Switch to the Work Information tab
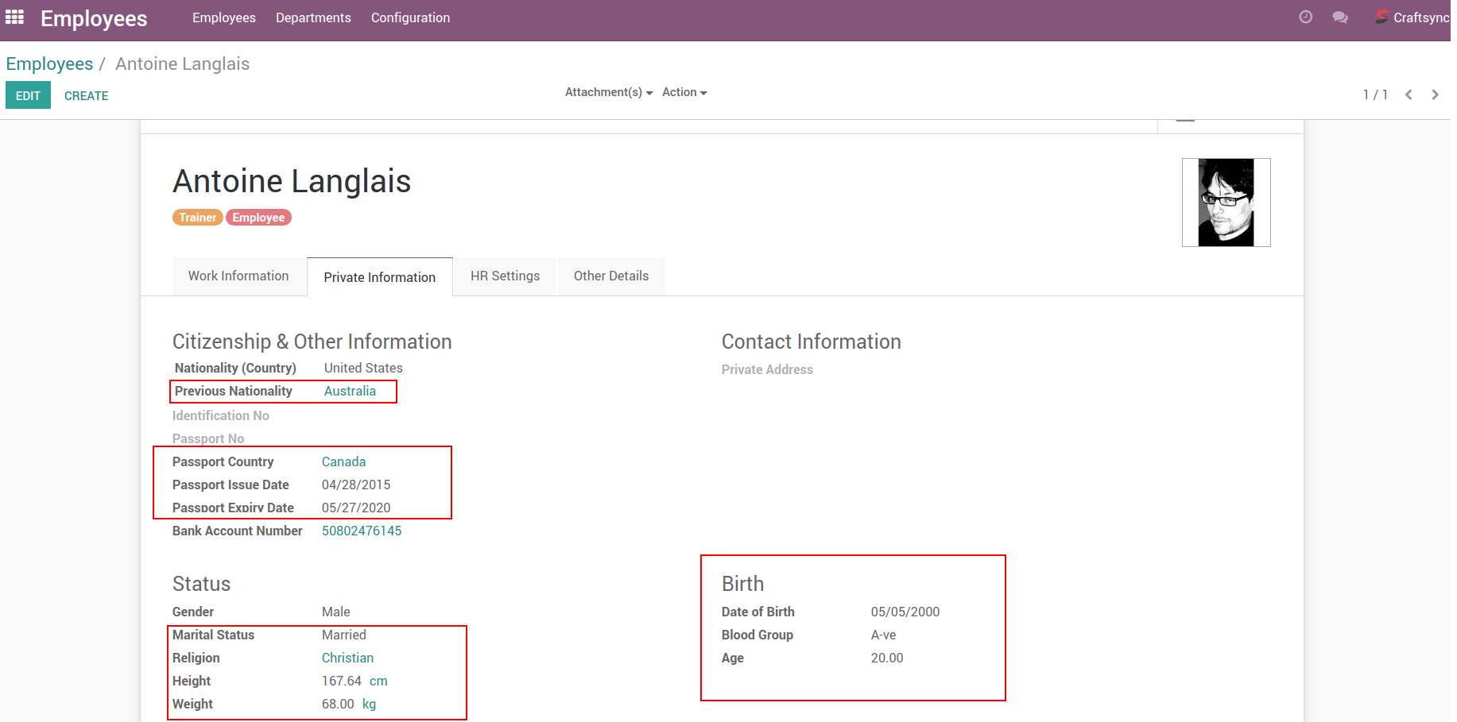 coord(238,276)
